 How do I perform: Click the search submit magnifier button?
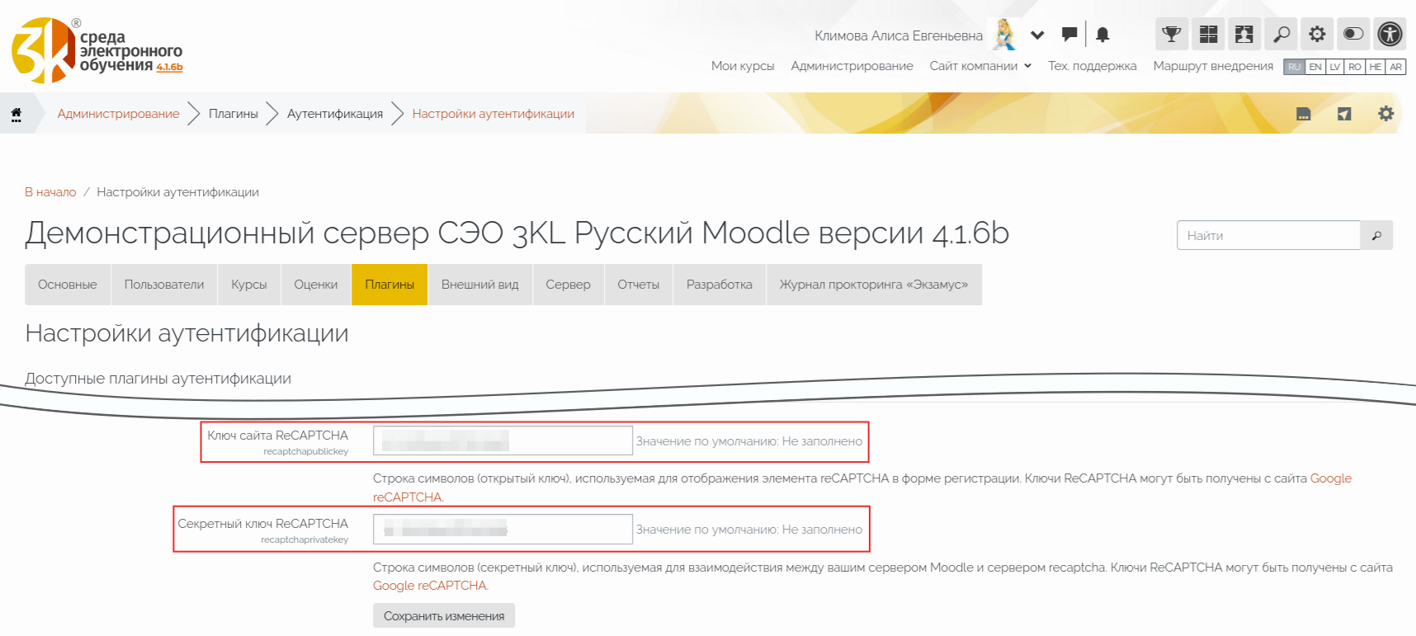(x=1376, y=235)
